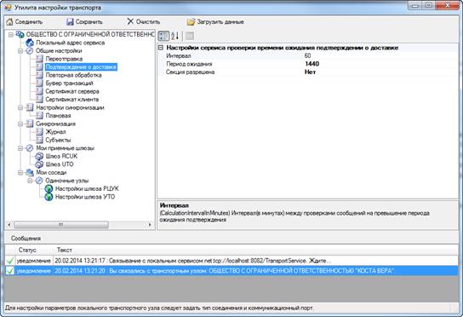Screen dimensions: 463x317
Task: Select the 13:21:17 notification message row
Action: [231, 261]
